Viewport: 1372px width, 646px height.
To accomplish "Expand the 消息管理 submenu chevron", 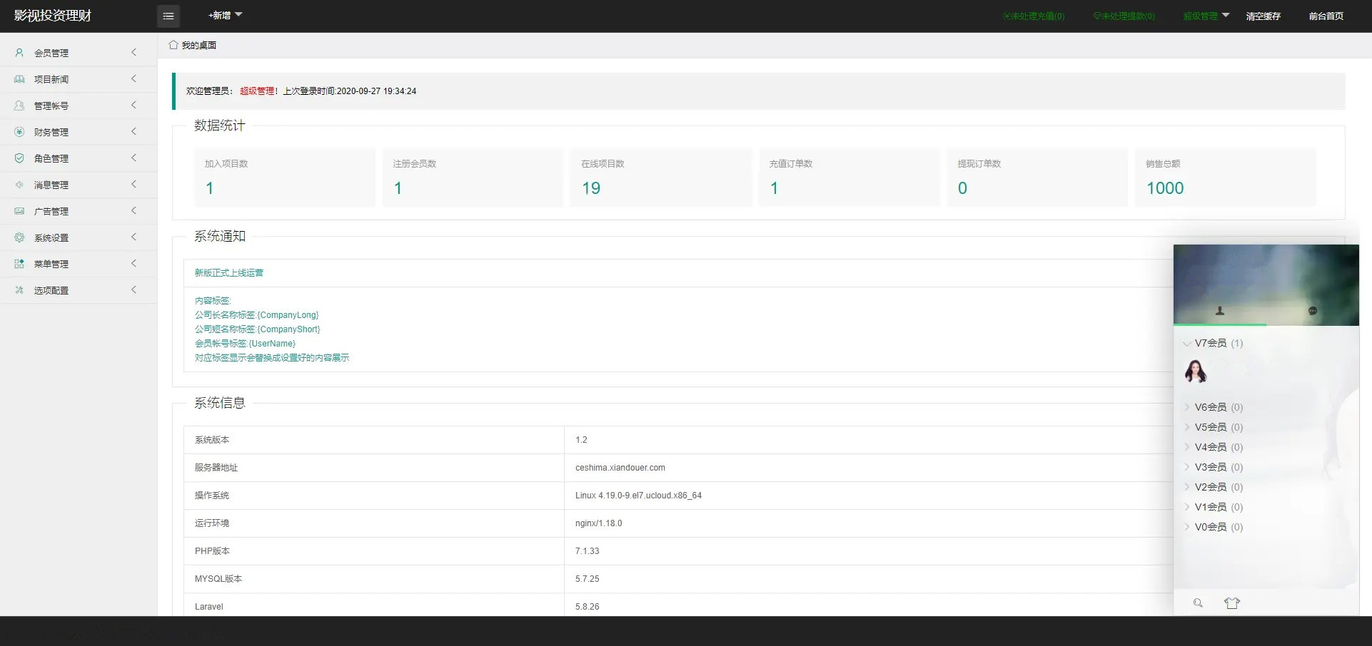I will coord(133,184).
